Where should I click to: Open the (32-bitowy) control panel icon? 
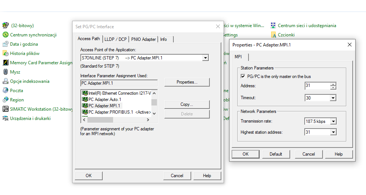[5, 25]
